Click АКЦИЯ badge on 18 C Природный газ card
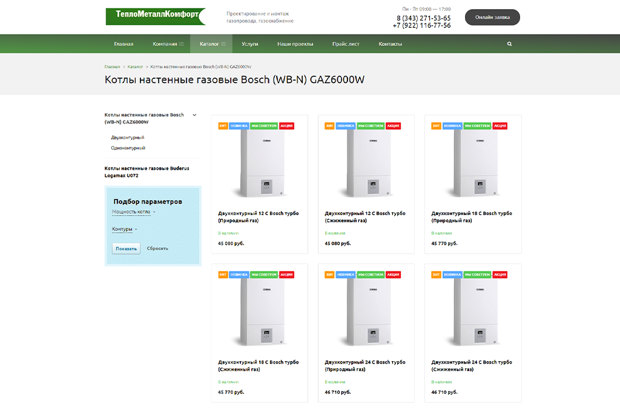Viewport: 620px width, 412px height. [x=500, y=126]
